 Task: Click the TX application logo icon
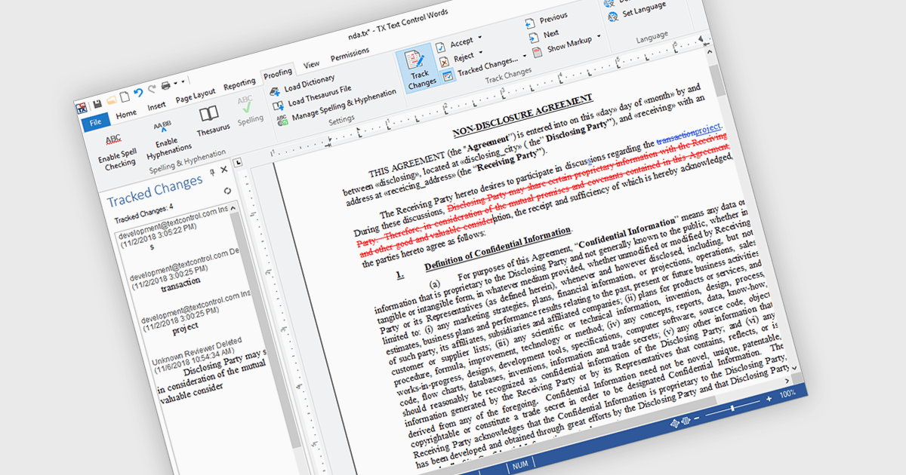82,108
